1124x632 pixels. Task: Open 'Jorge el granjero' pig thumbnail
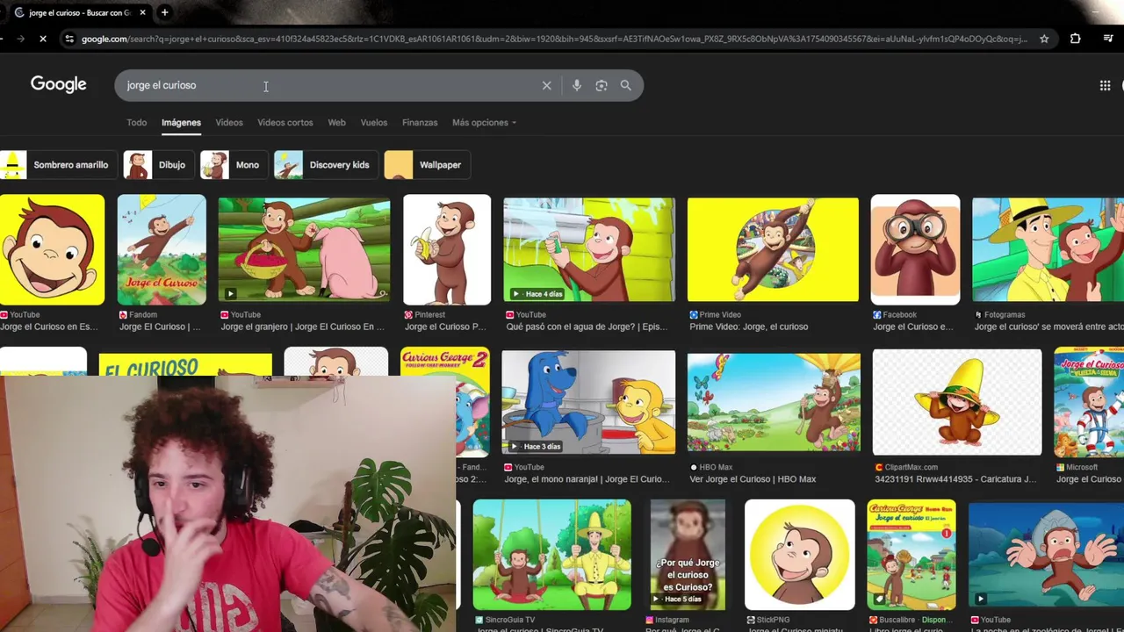coord(304,249)
